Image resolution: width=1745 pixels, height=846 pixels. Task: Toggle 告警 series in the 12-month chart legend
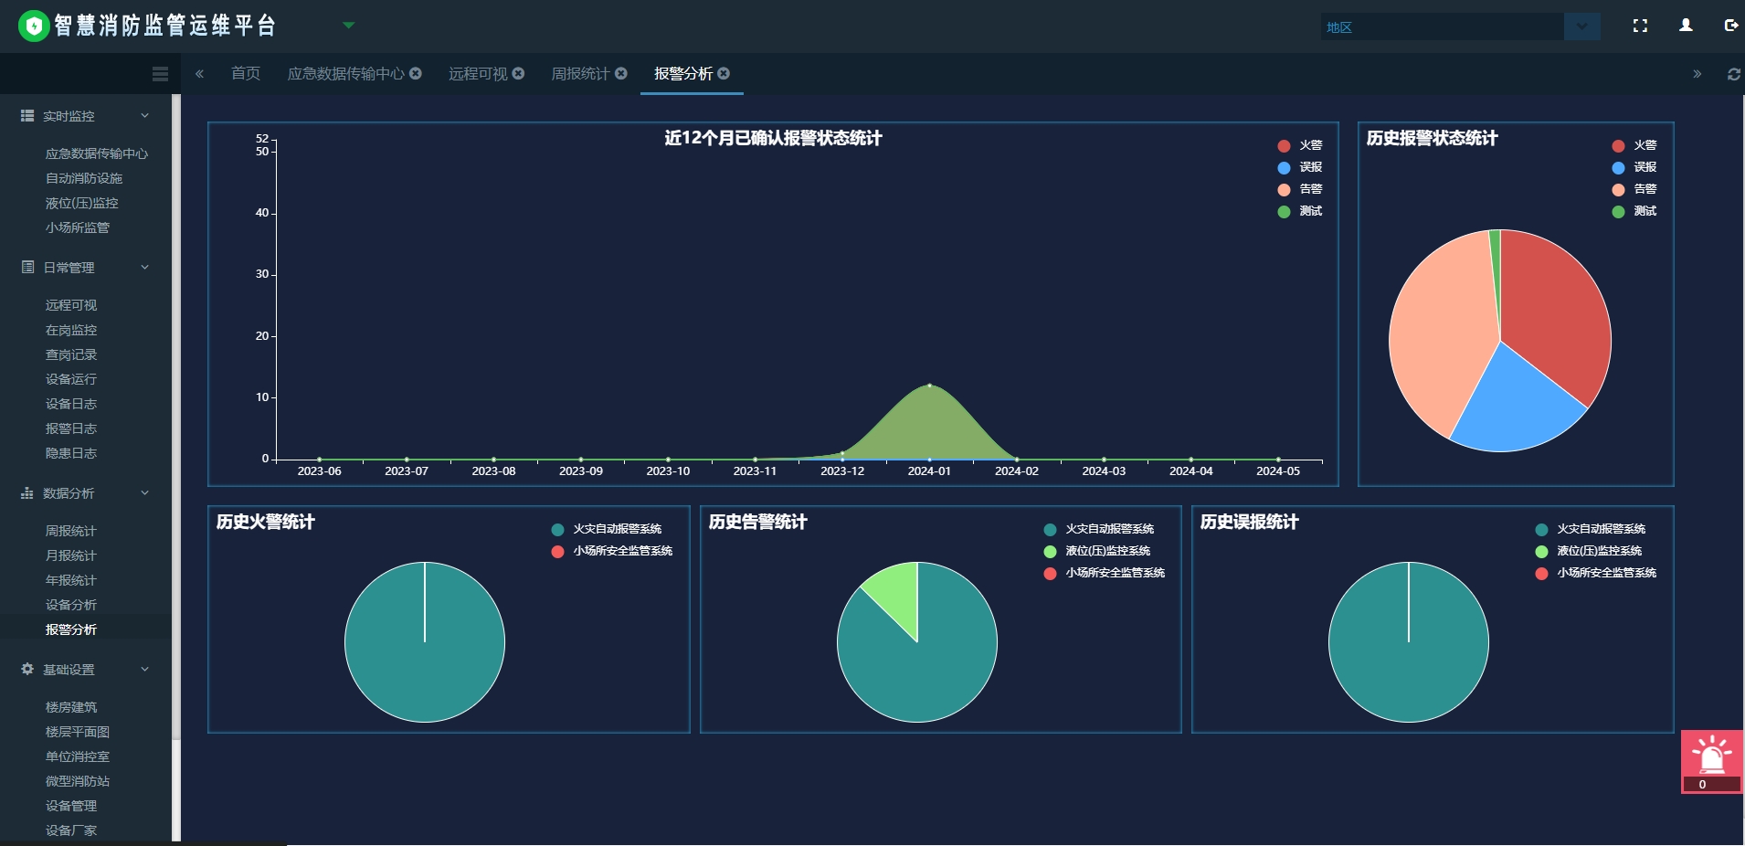pyautogui.click(x=1300, y=189)
